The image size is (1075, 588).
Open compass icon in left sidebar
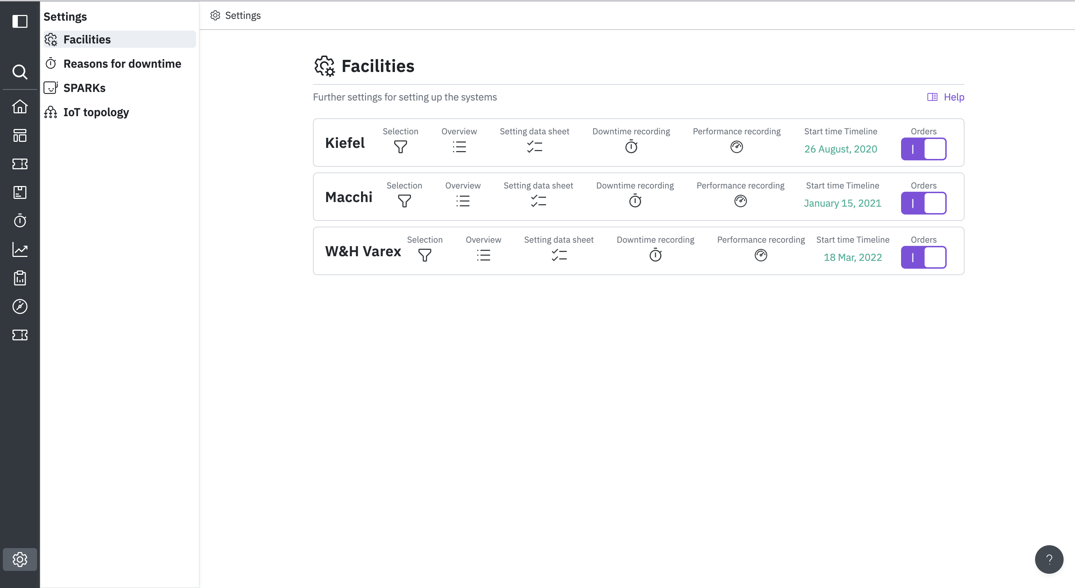pyautogui.click(x=20, y=306)
